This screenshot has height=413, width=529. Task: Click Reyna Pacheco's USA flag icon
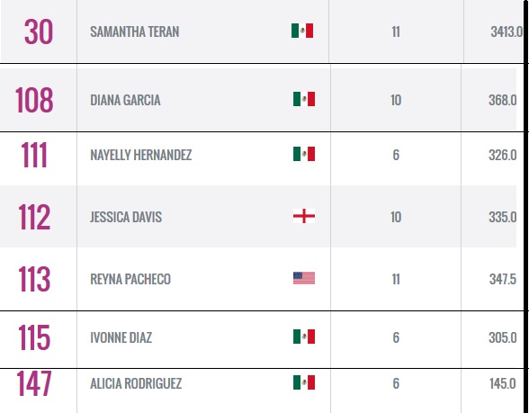pos(304,278)
